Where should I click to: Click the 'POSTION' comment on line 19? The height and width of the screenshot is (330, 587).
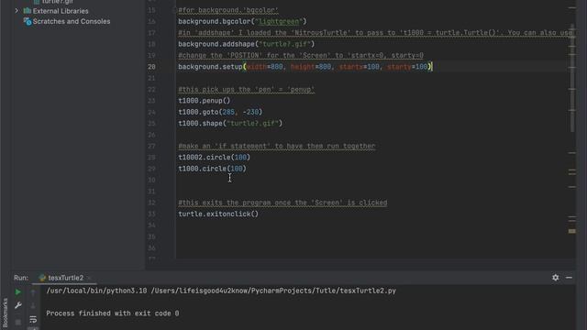(x=301, y=55)
